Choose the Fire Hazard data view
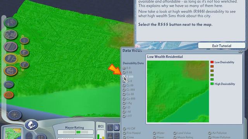The height and width of the screenshot is (139, 248). (x=132, y=133)
